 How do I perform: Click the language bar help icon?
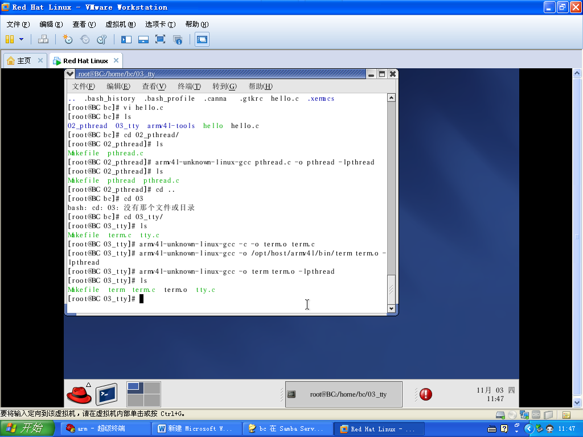coord(504,429)
